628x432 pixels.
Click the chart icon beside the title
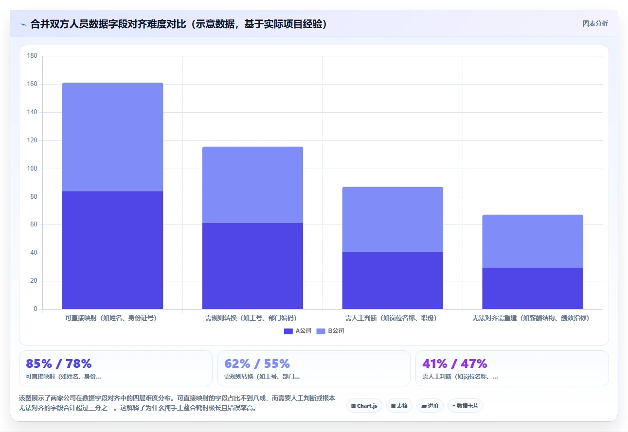pyautogui.click(x=23, y=24)
